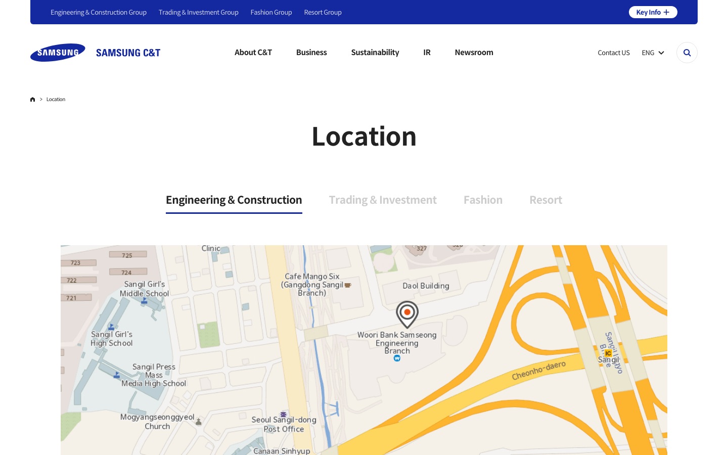
Task: Open the About C&T menu
Action: [253, 53]
